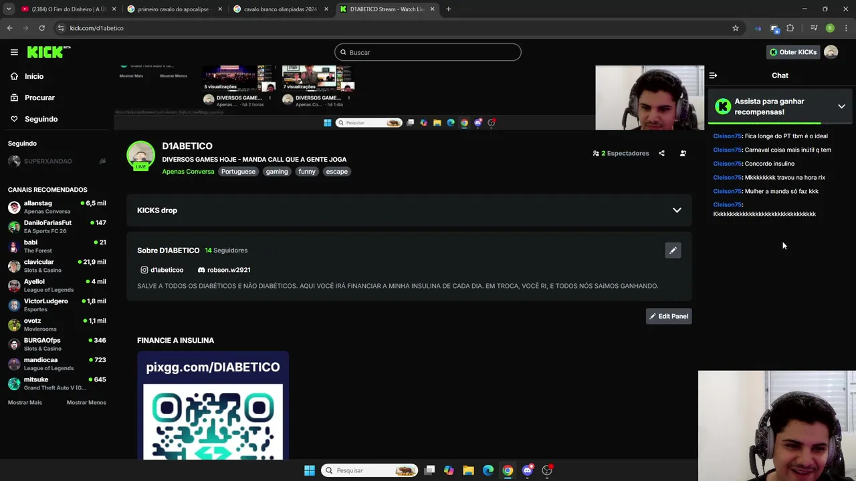Click the Edit Panel button
856x481 pixels.
click(669, 316)
